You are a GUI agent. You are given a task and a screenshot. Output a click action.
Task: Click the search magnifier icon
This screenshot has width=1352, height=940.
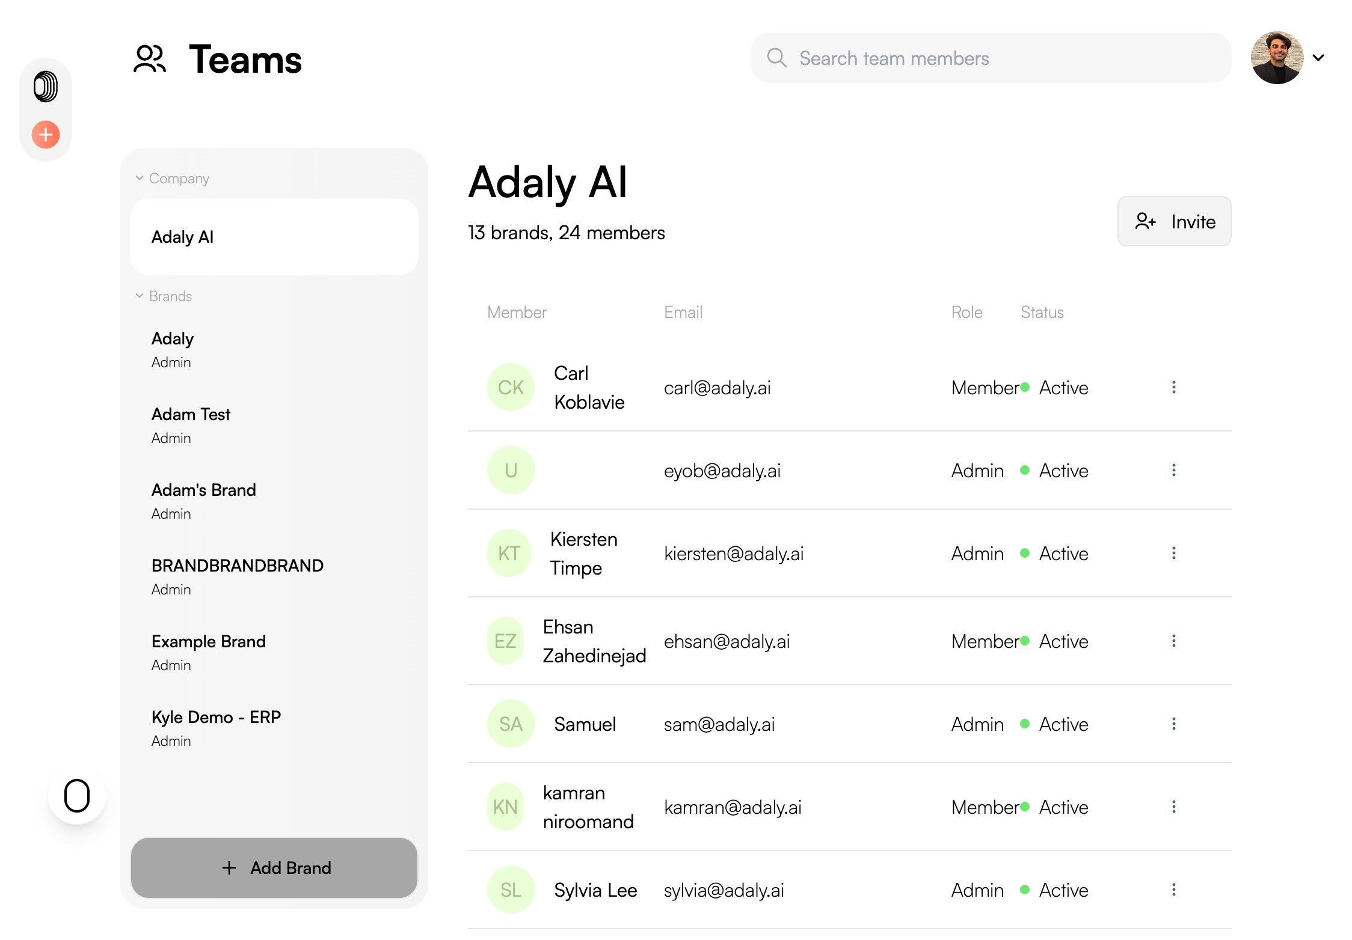click(776, 58)
